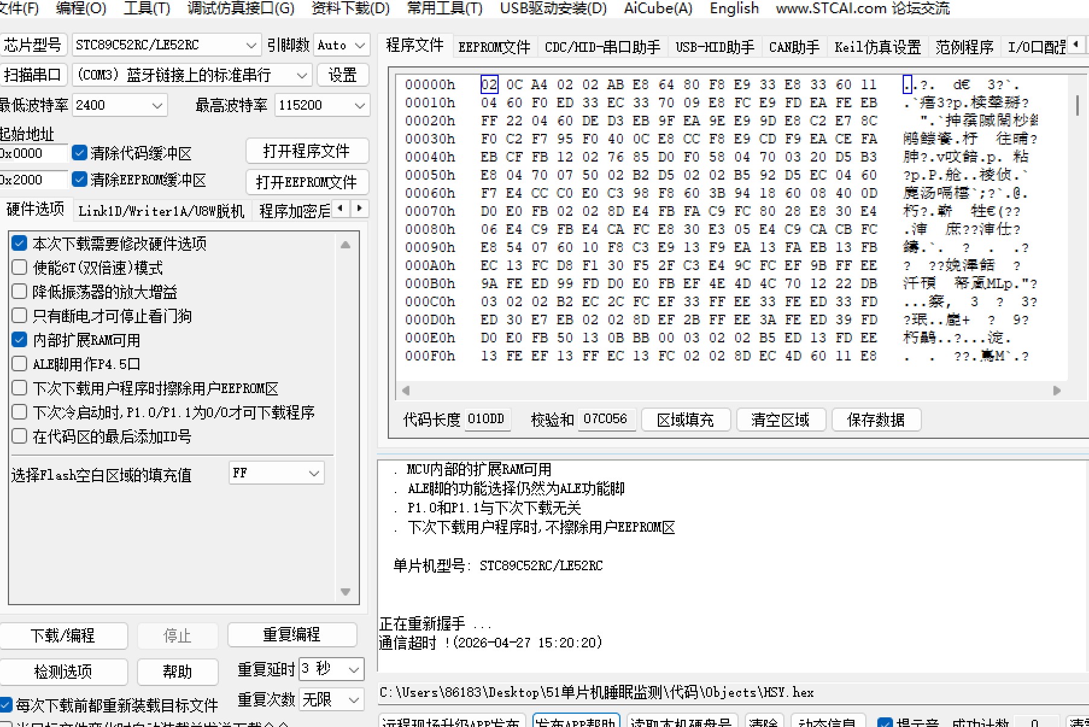This screenshot has height=727, width=1089.
Task: Click 打开EEPROM文件 button
Action: coord(307,182)
